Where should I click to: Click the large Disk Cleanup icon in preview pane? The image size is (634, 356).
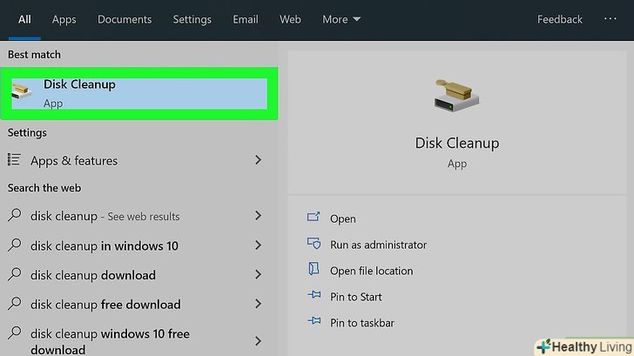click(456, 96)
